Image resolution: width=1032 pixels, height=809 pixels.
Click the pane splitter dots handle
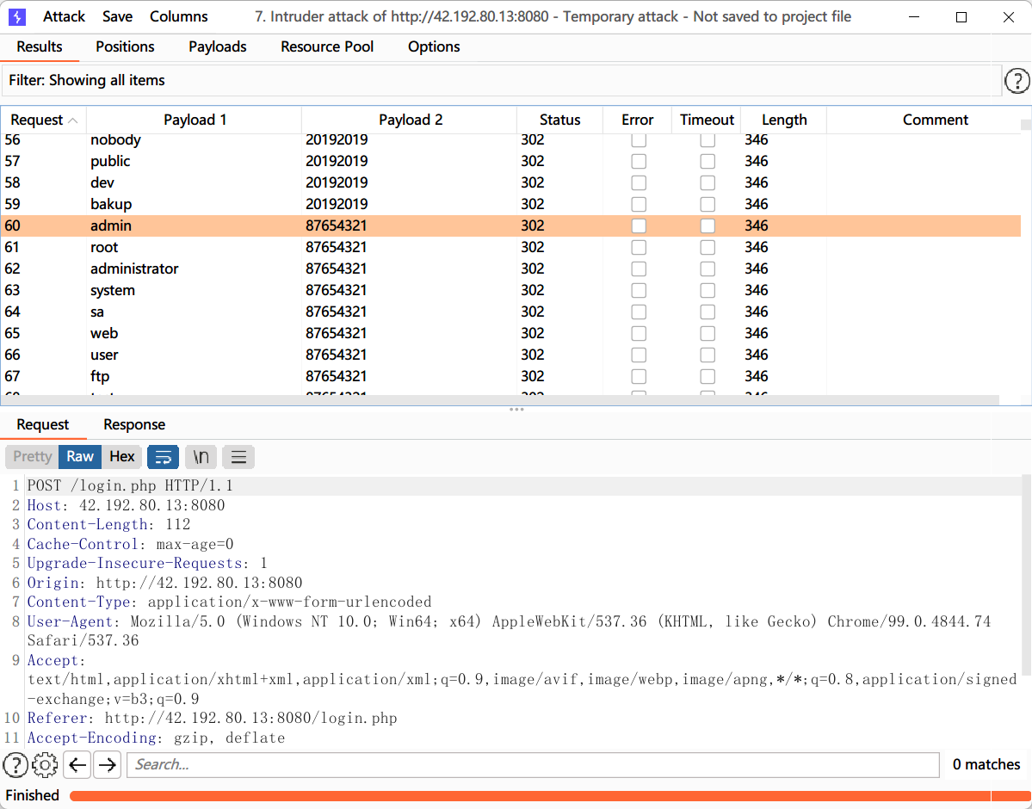516,410
